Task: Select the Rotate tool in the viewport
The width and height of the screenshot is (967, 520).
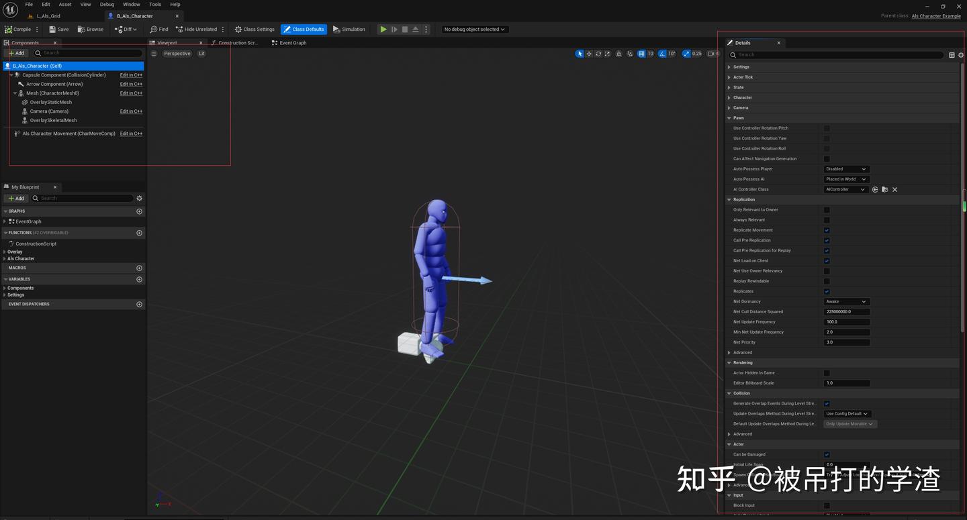Action: tap(598, 54)
